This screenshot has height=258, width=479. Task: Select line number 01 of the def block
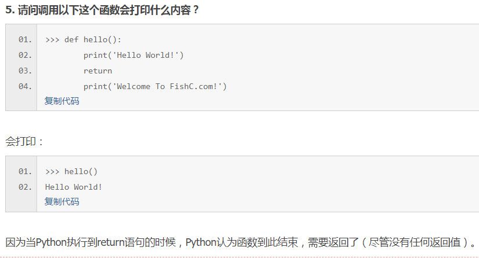pos(25,40)
